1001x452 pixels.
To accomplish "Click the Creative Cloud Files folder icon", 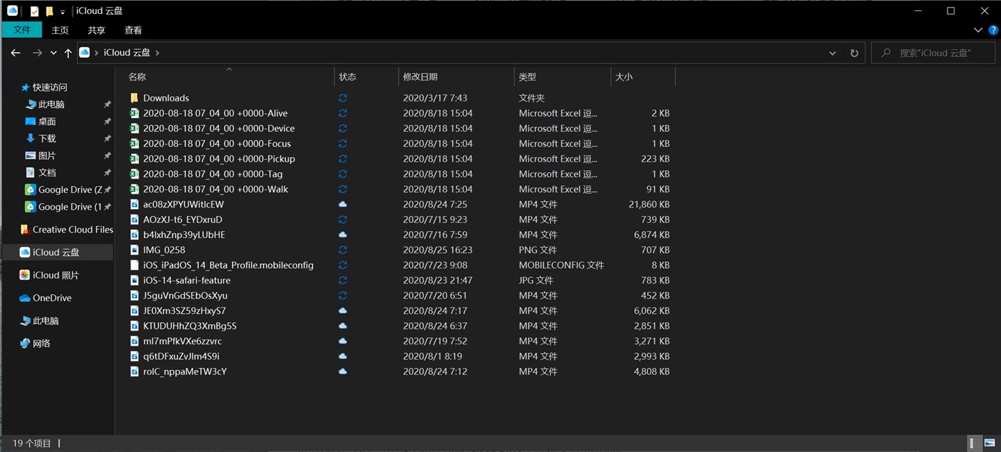I will point(25,230).
